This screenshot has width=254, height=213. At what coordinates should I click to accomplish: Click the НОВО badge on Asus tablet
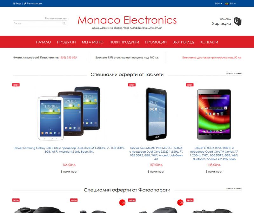(x=132, y=85)
